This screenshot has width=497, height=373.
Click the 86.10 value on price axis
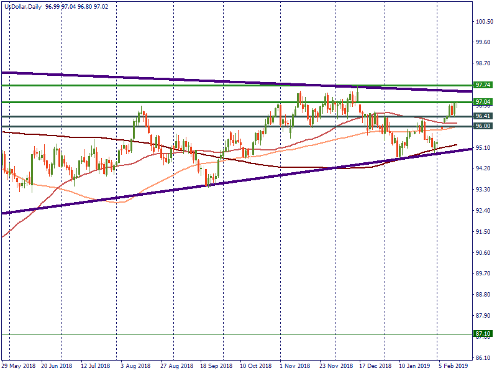pos(483,358)
